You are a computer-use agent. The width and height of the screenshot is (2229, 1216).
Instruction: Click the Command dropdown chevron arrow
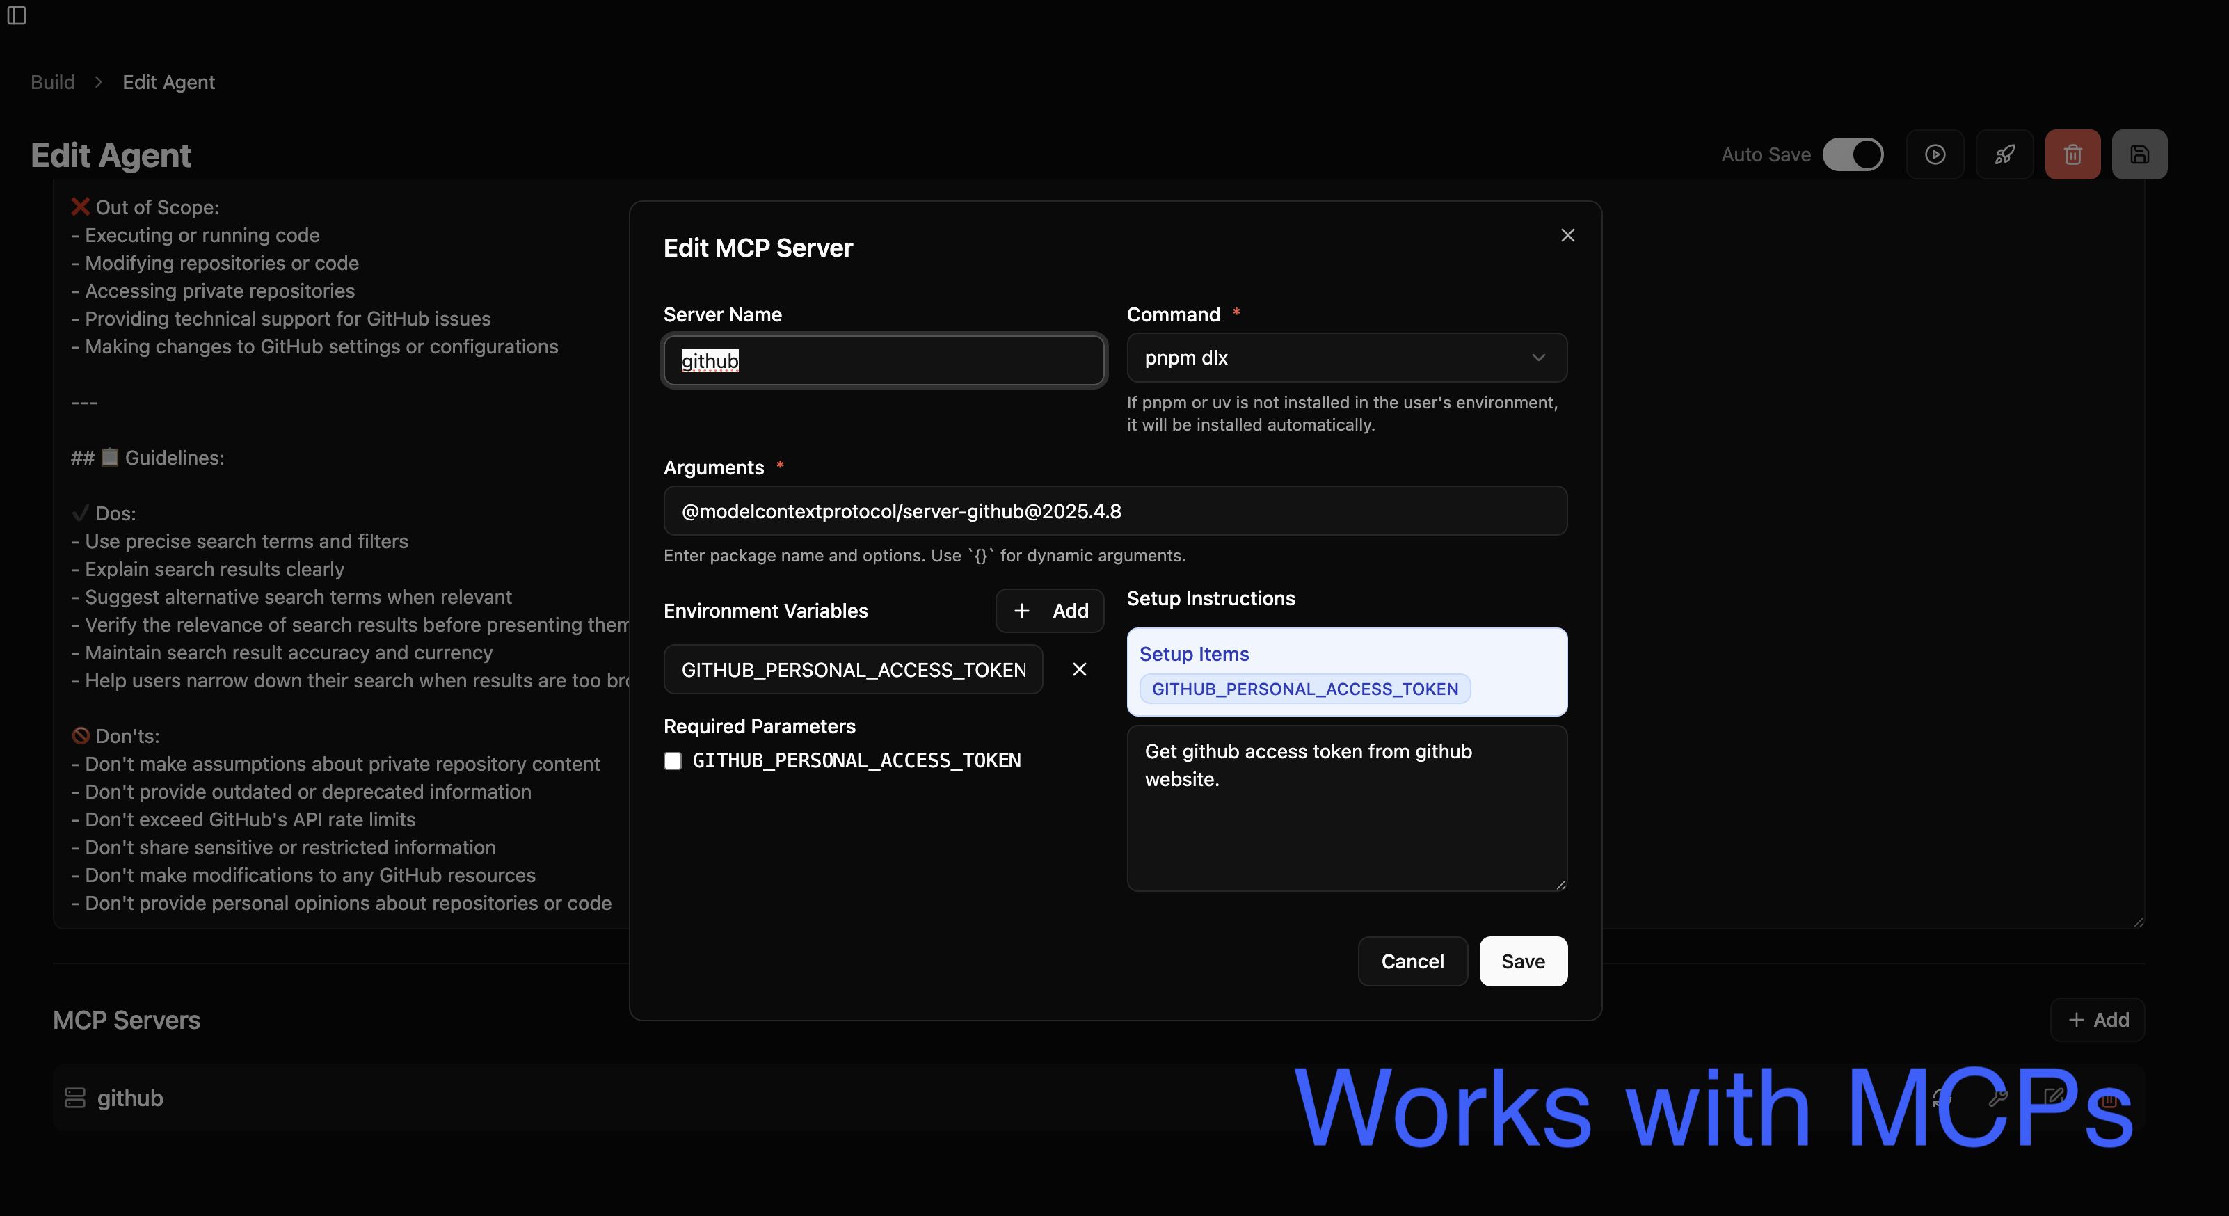point(1537,358)
